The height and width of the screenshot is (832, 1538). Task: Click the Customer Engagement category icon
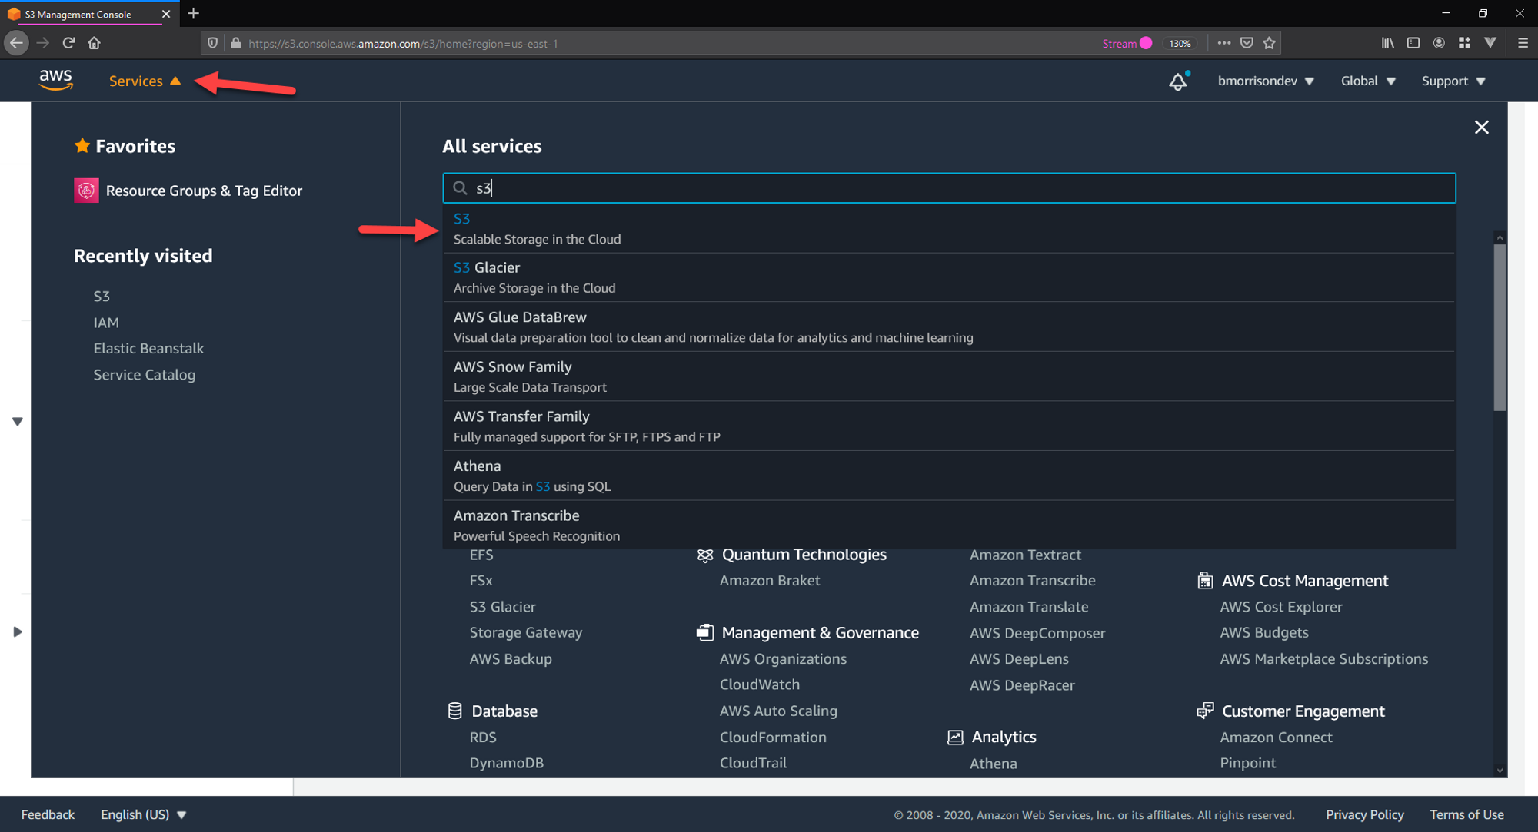[x=1205, y=711]
